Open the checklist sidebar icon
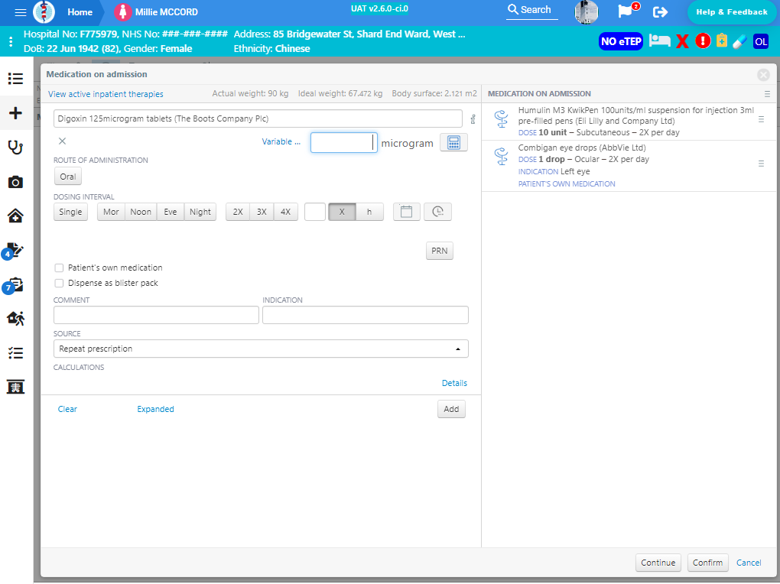This screenshot has width=780, height=584. 15,353
